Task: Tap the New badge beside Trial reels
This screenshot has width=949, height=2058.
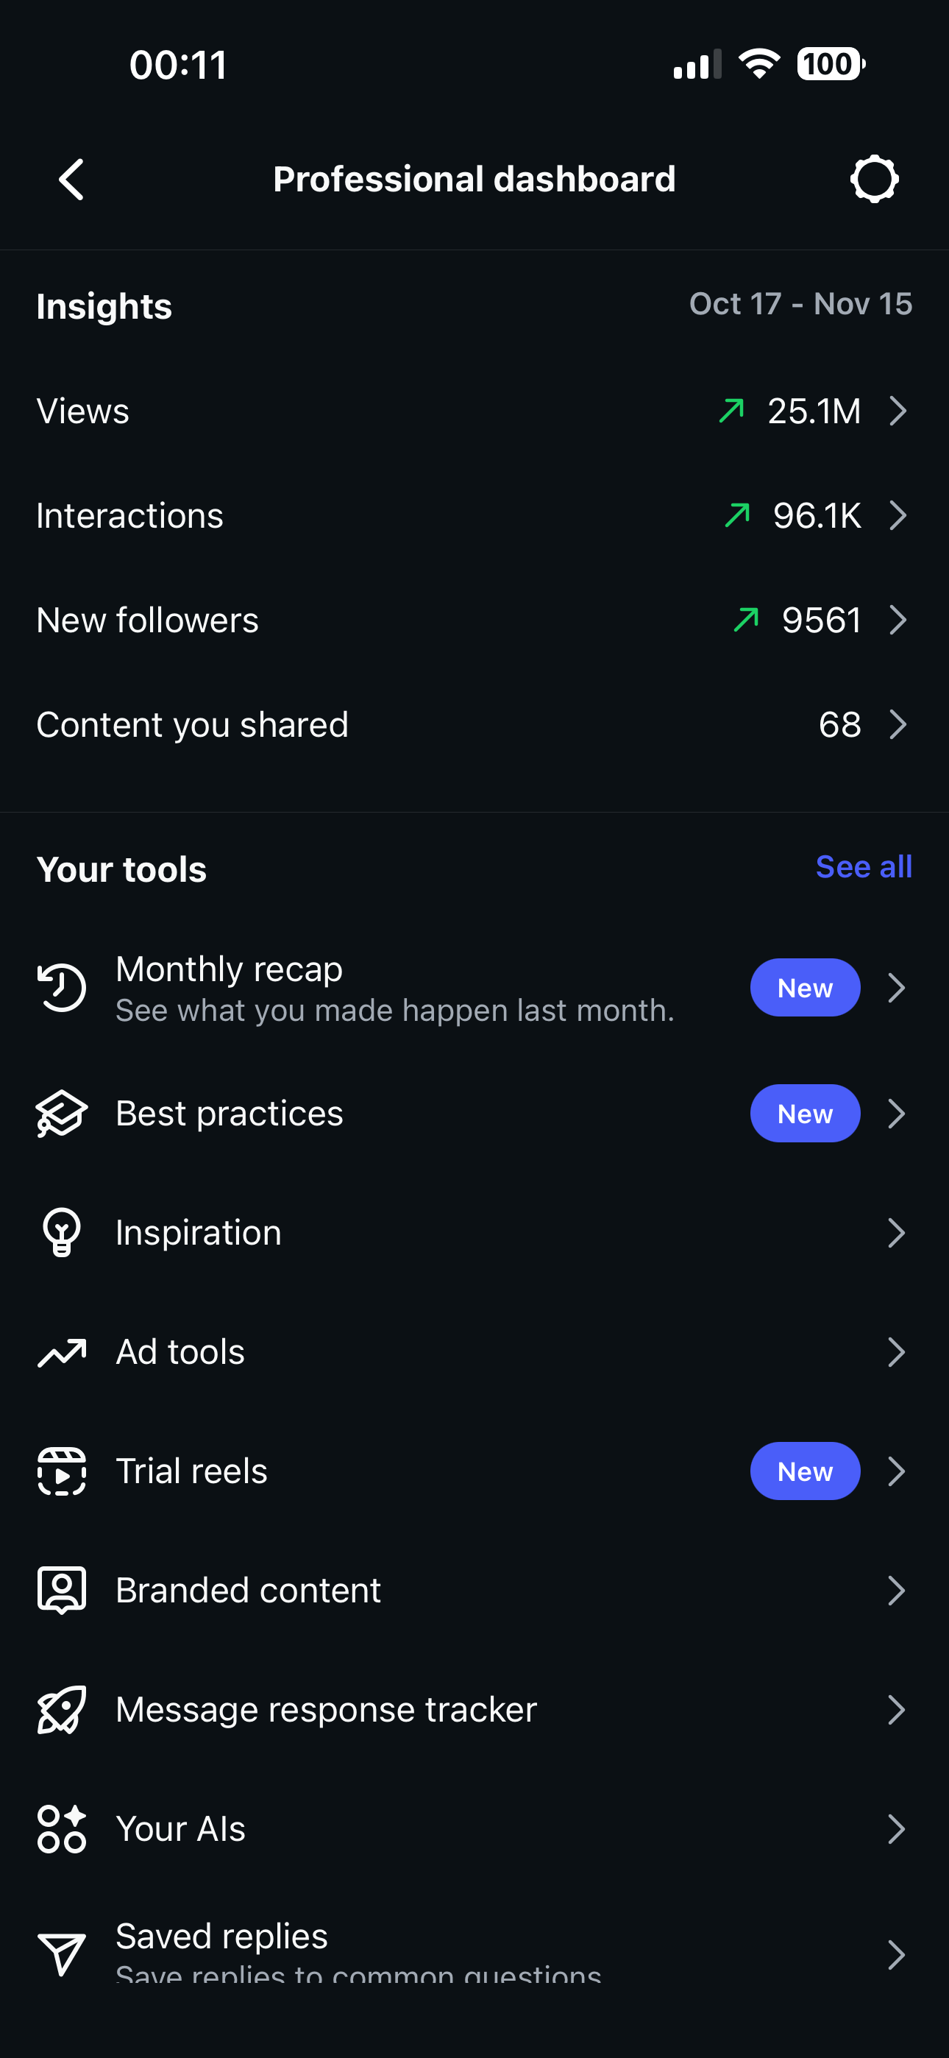Action: (x=804, y=1471)
